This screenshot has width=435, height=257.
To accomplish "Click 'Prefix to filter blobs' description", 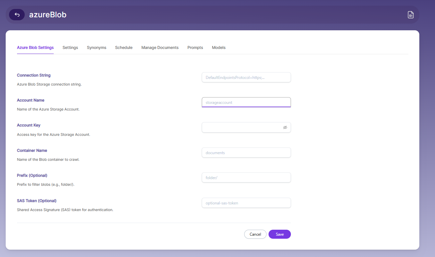I will pos(46,184).
